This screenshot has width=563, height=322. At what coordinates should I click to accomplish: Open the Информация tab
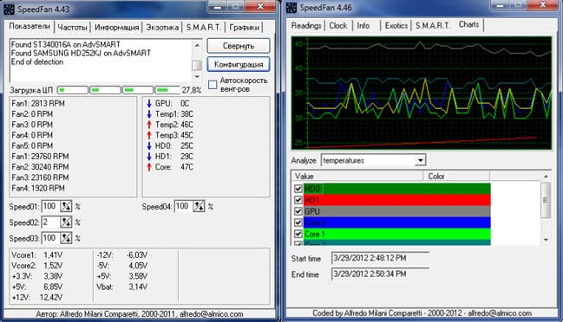[x=117, y=28]
